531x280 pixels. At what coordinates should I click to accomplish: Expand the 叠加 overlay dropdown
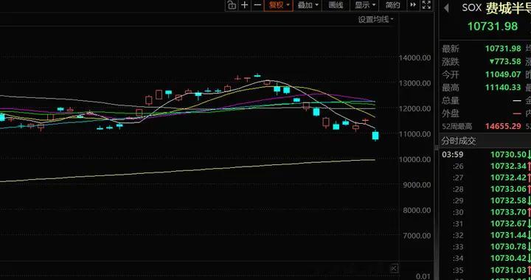pyautogui.click(x=308, y=5)
